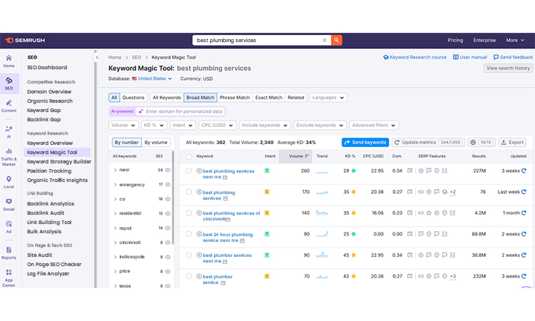This screenshot has height=321, width=535.
Task: Select the Exact Match tab
Action: [x=269, y=98]
